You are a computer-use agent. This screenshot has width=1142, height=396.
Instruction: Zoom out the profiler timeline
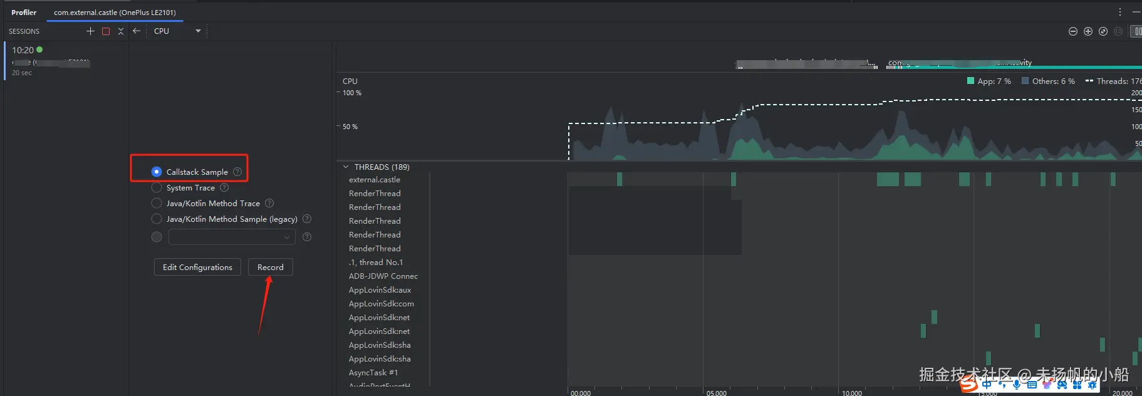(1073, 31)
